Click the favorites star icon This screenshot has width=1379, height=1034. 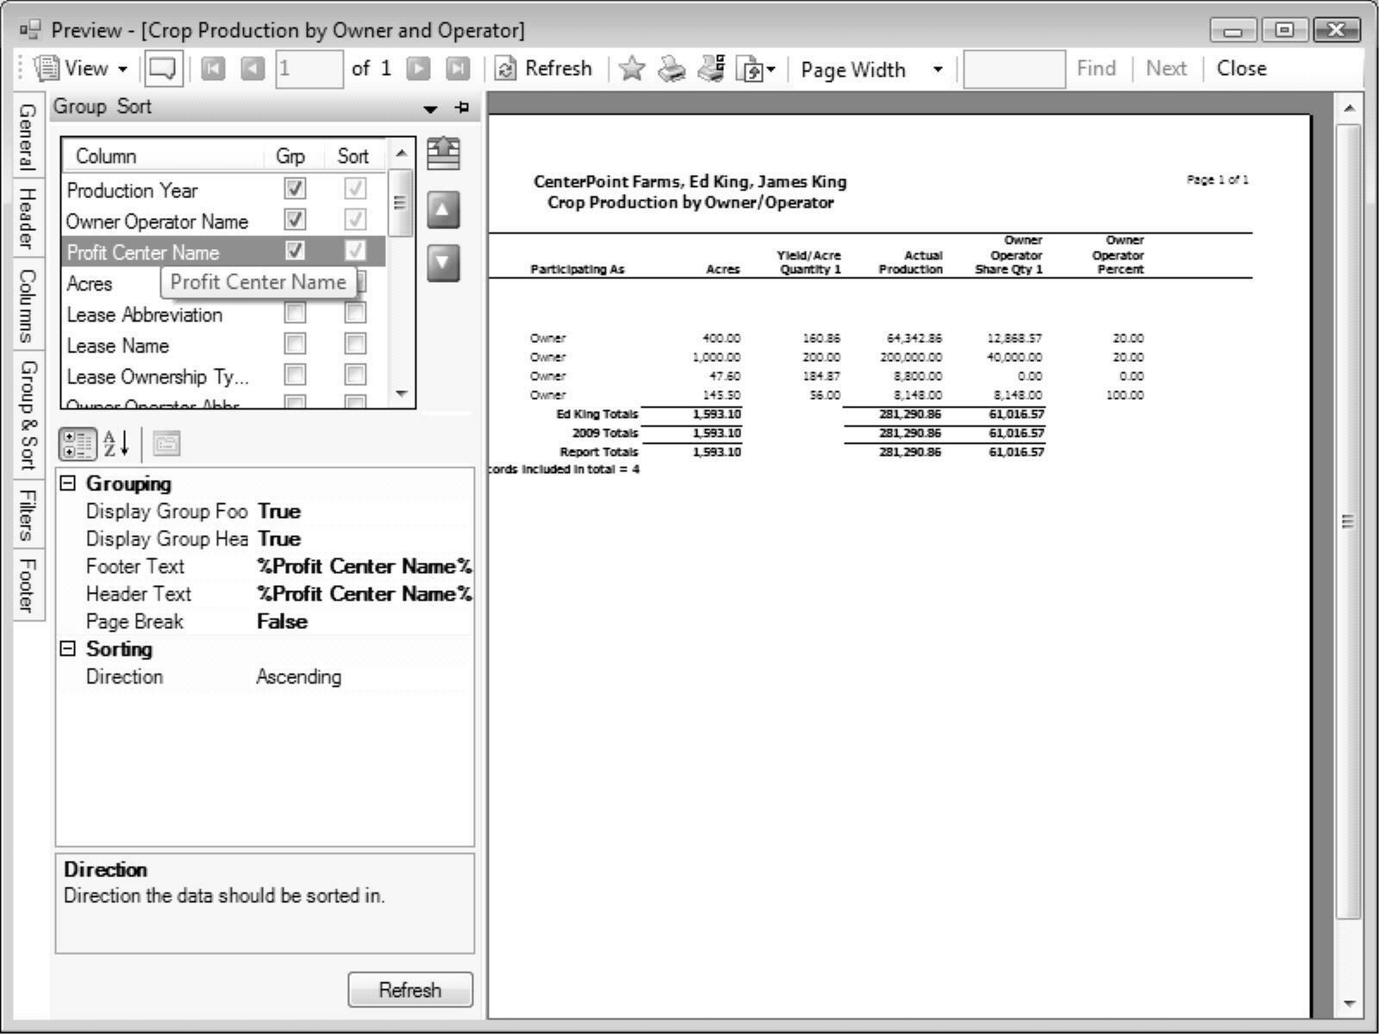click(632, 69)
